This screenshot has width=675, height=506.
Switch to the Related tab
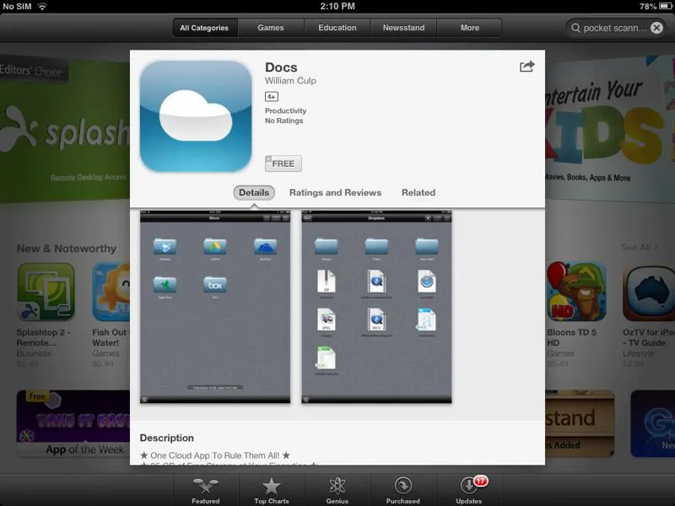click(418, 192)
